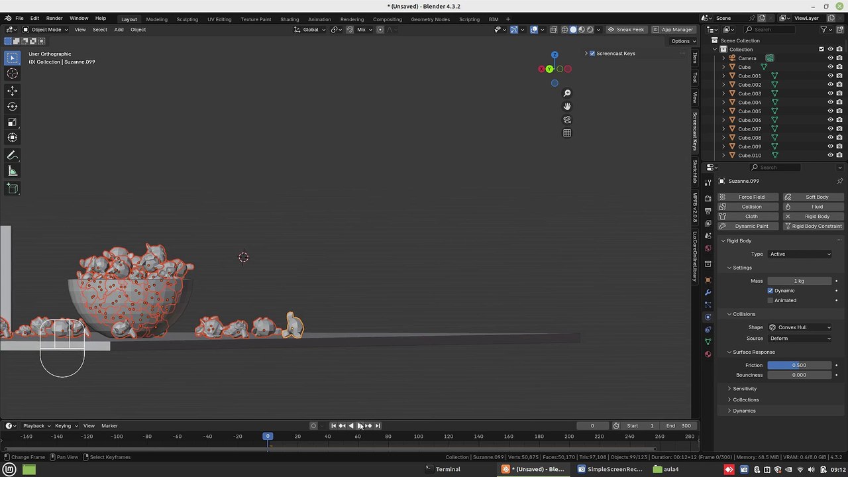Image resolution: width=848 pixels, height=477 pixels.
Task: Enable the Animated checkbox
Action: pyautogui.click(x=770, y=301)
